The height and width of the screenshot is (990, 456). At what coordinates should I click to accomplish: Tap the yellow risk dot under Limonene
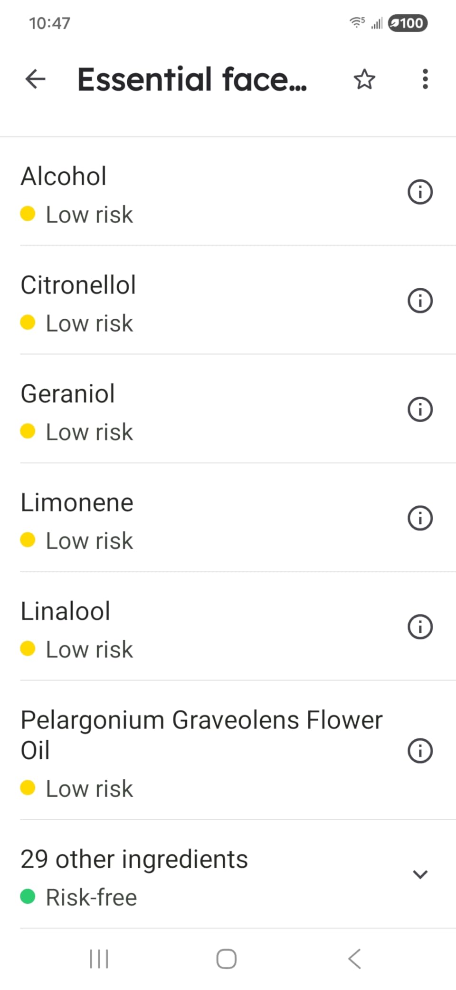pyautogui.click(x=28, y=540)
